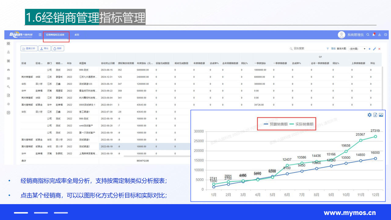Screen dimensions: 391x220
Task: Open search with the magnifier icon
Action: coord(368,35)
